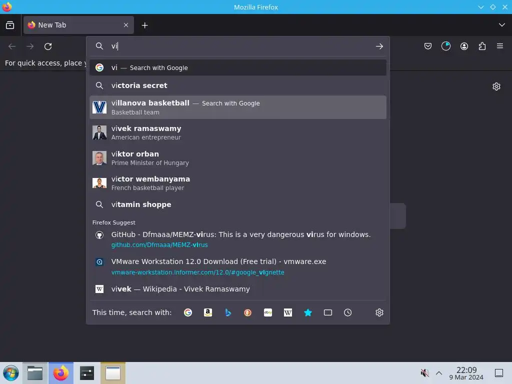Go forward one page arrow
Screen dimensions: 512x384
pos(30,46)
